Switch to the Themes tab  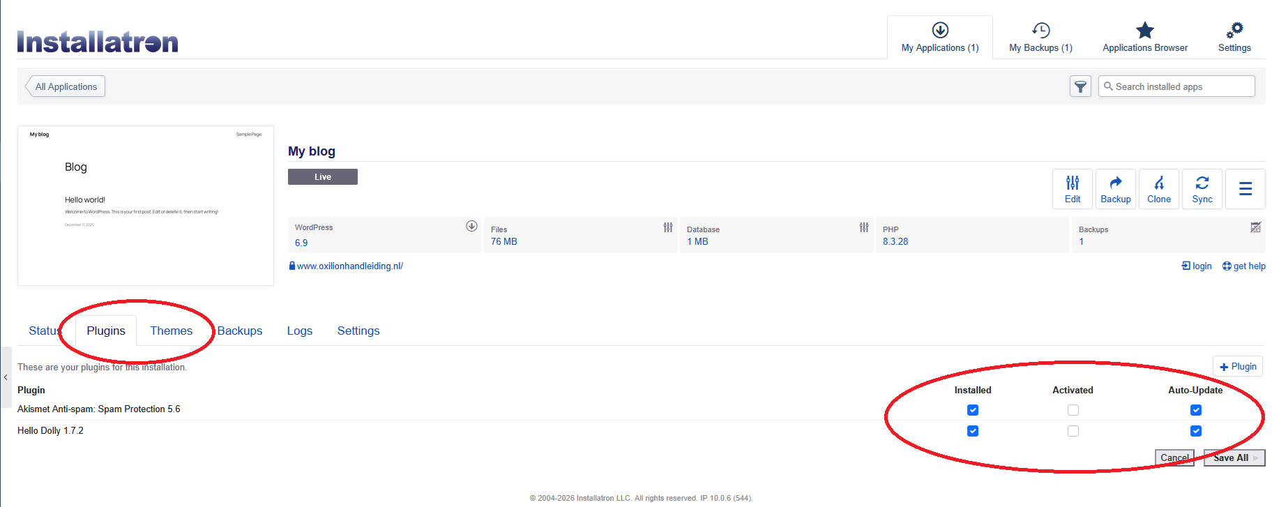(x=172, y=331)
